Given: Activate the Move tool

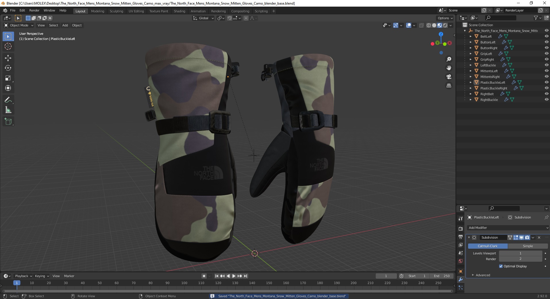Looking at the screenshot, I should pos(8,58).
